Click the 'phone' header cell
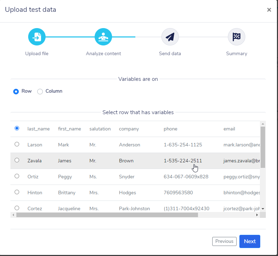Viewport: 278px width, 256px height. [170, 129]
